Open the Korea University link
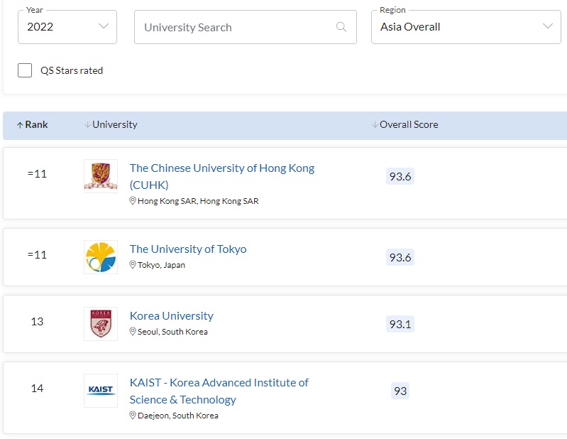567x439 pixels. coord(172,315)
